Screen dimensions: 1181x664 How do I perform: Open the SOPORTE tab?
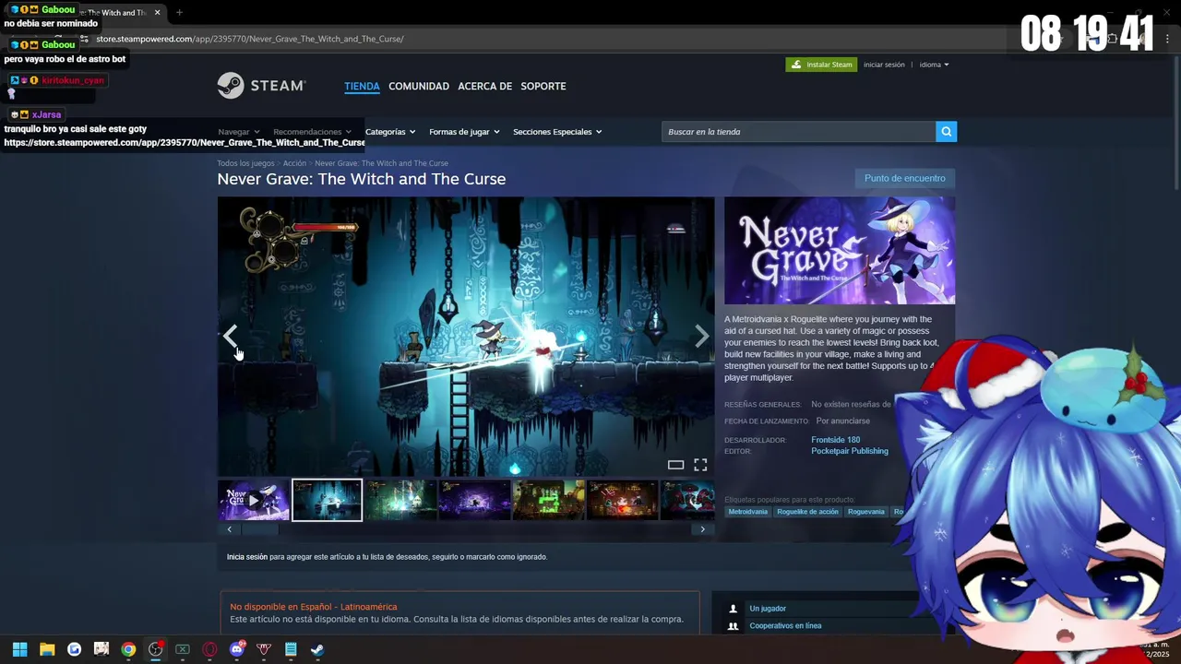pos(543,86)
